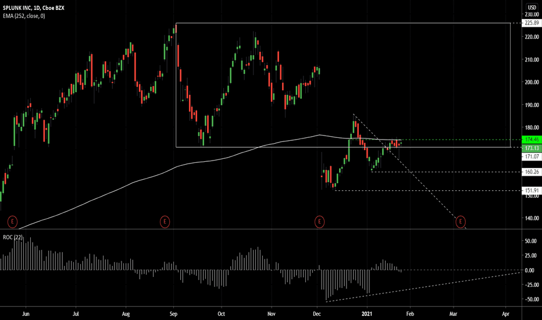Click the Sep date axis label
The width and height of the screenshot is (542, 320).
pyautogui.click(x=173, y=314)
